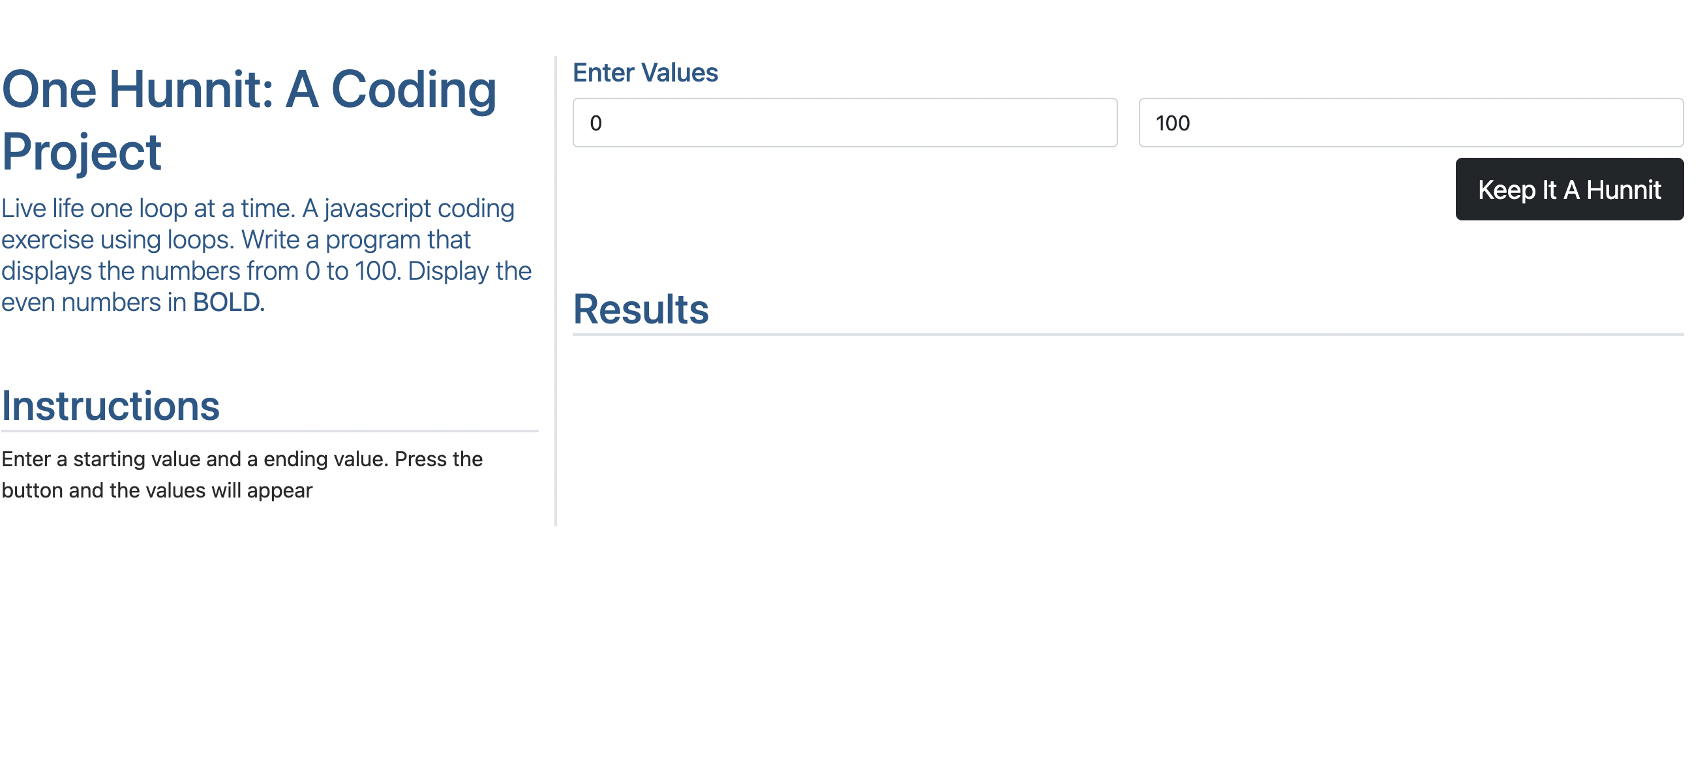Click the word Coding in the title
1705x759 pixels.
[414, 90]
